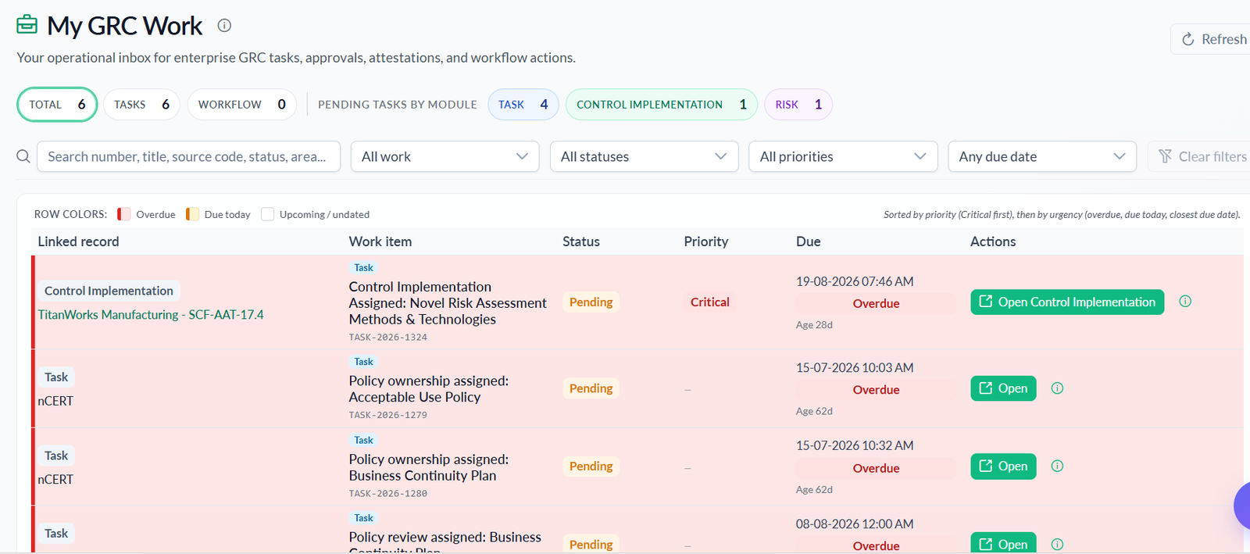
Task: Click the Overdue red color legend swatch
Action: click(123, 214)
